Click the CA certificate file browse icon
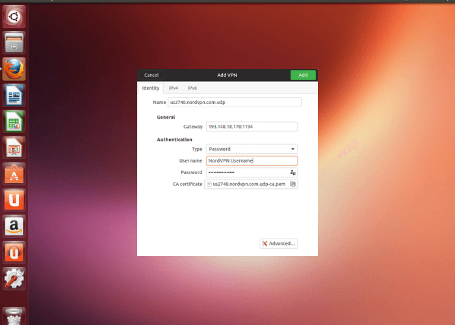Screen dimensions: 455x325 tap(292, 184)
